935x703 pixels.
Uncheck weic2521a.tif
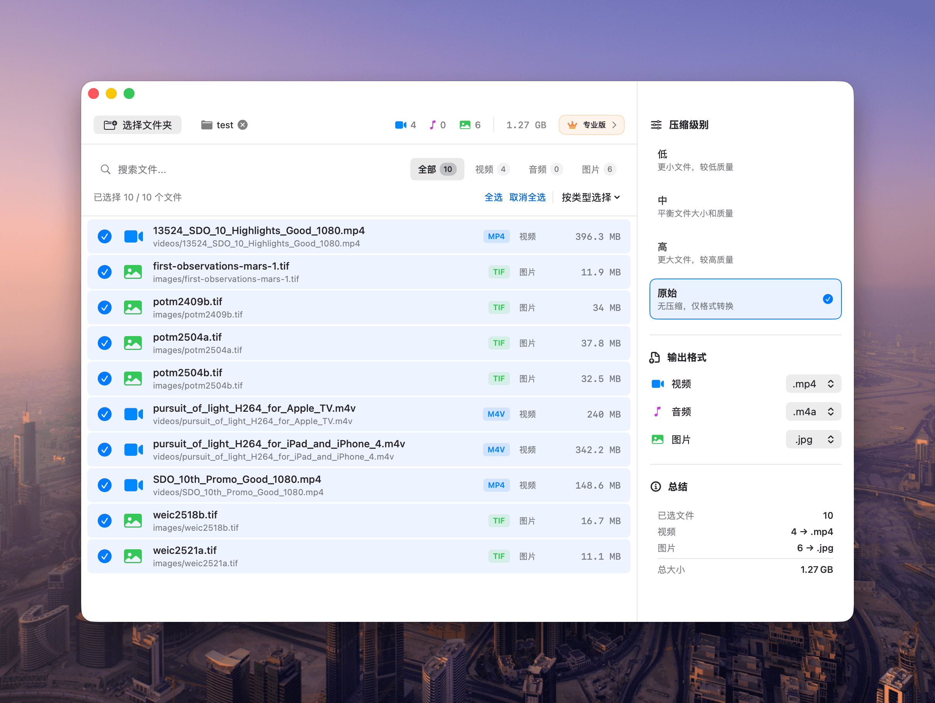click(105, 556)
